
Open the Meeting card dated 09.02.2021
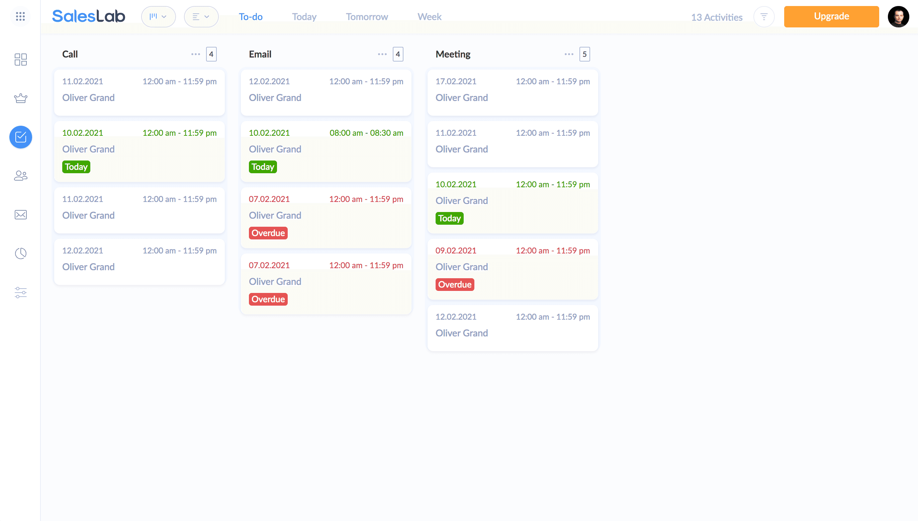coord(513,269)
